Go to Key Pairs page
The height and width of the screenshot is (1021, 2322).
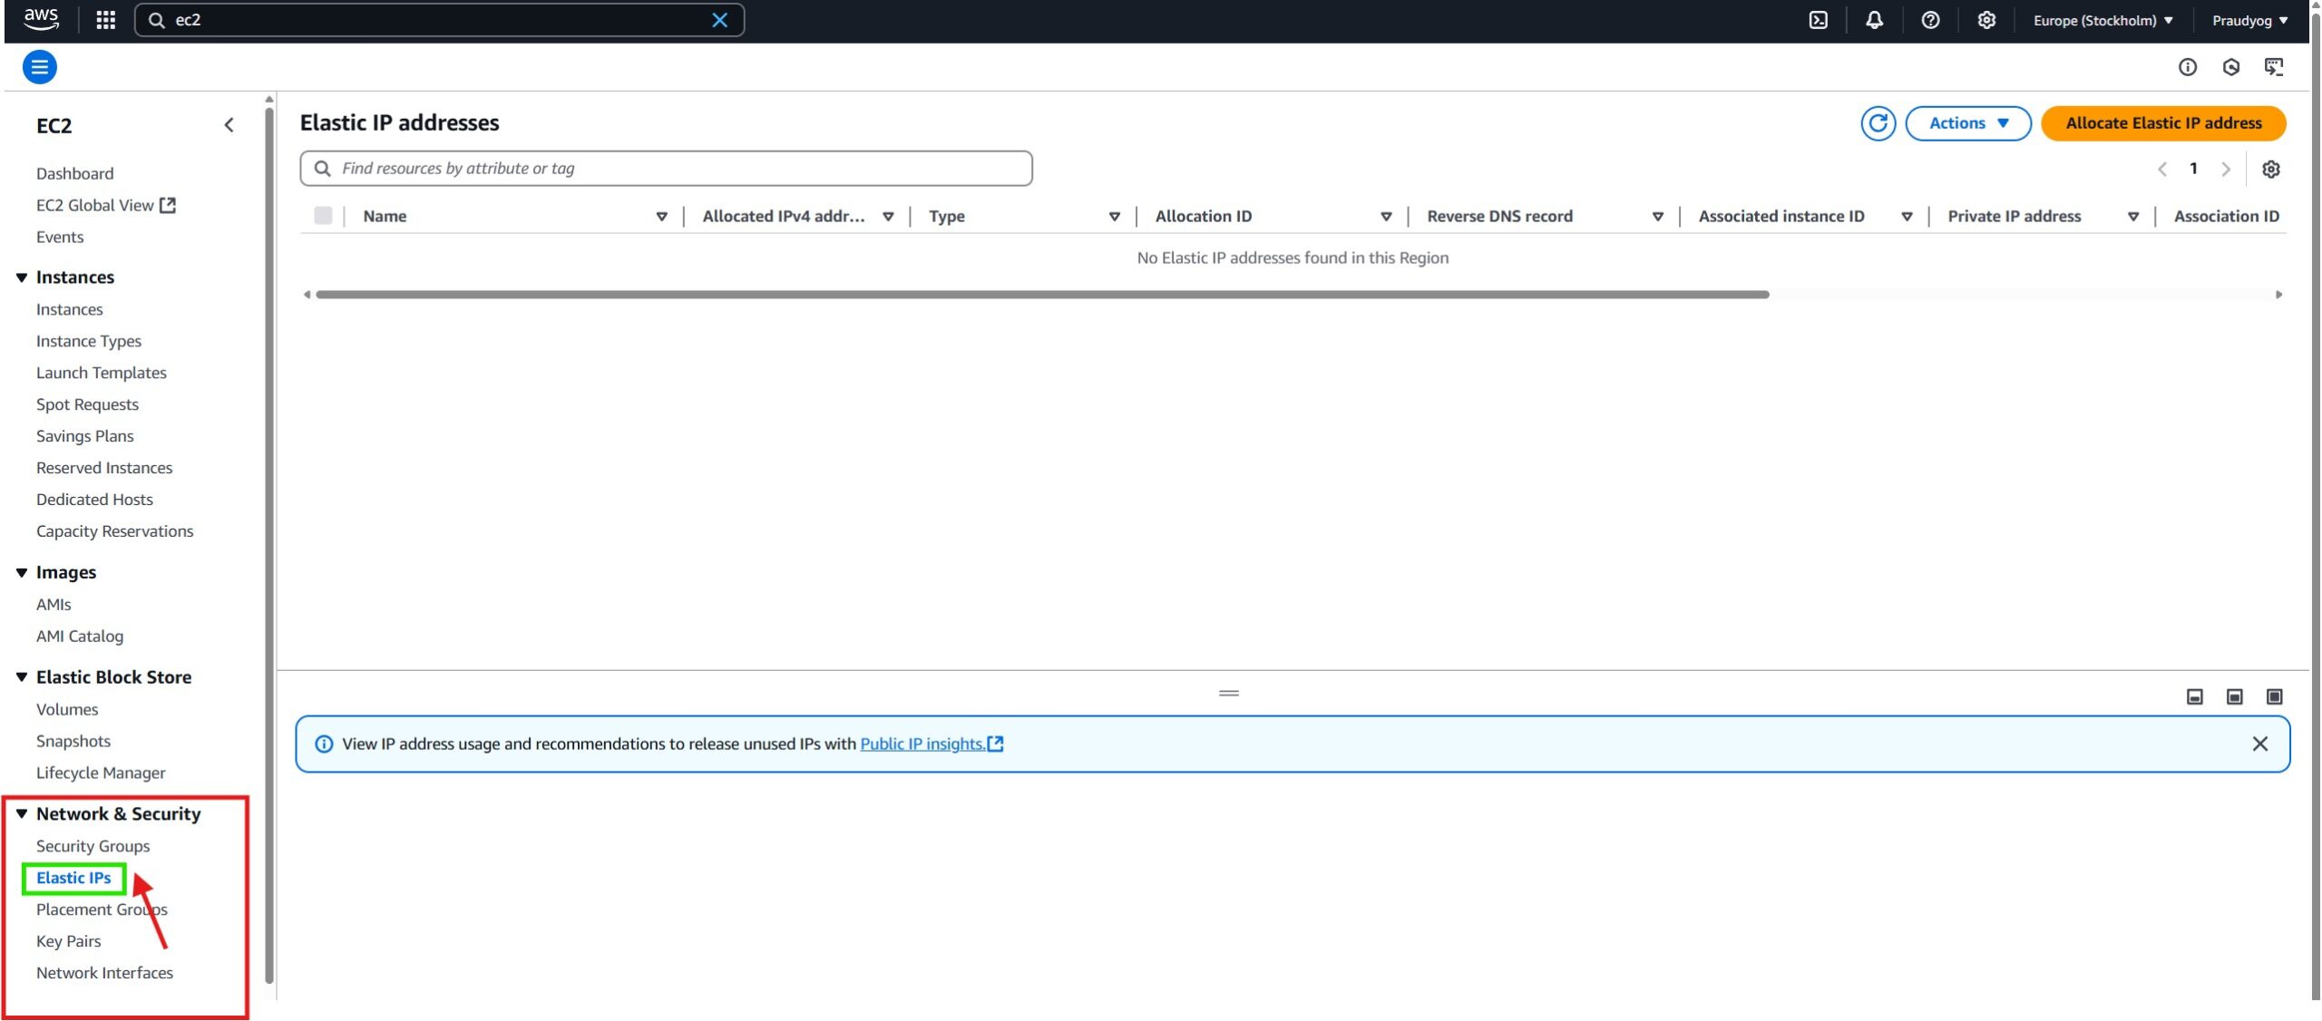(x=68, y=941)
